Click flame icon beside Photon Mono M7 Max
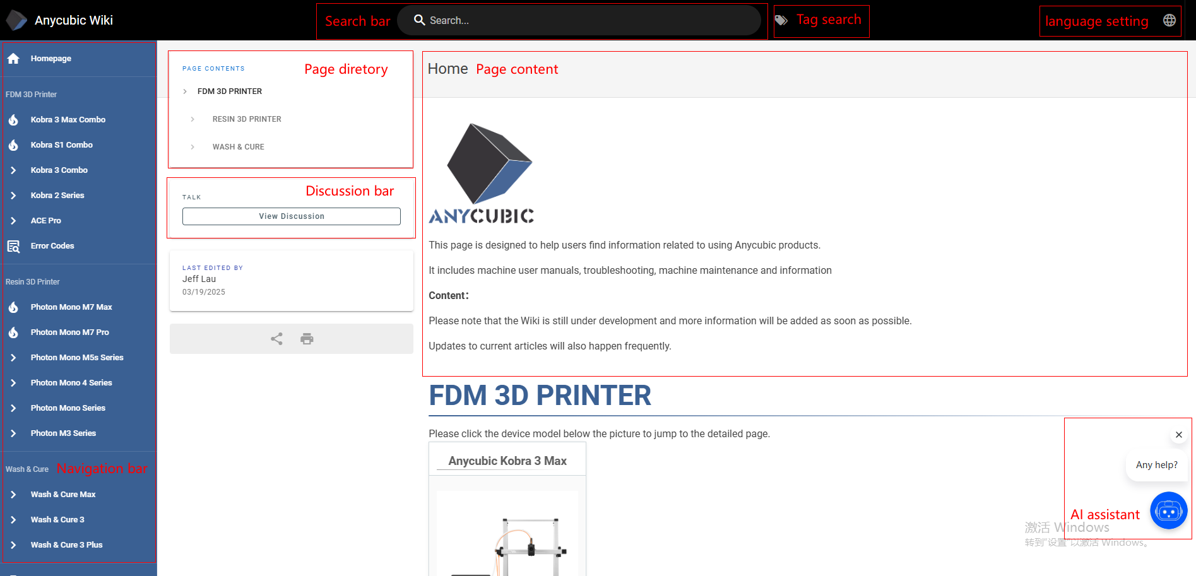Screen dimensions: 1196x576 13,307
